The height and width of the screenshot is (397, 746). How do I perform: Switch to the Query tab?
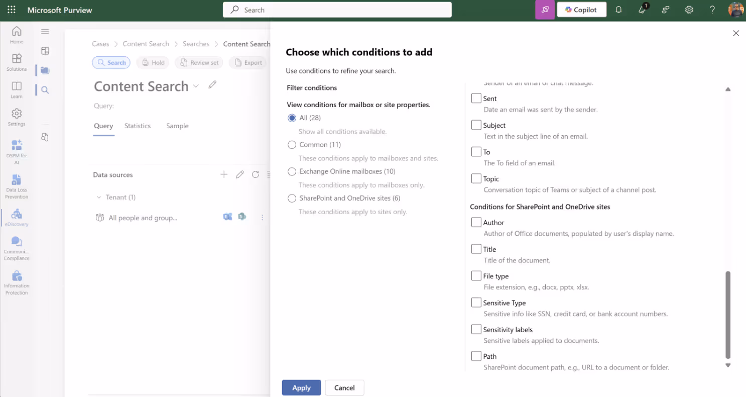pos(103,126)
